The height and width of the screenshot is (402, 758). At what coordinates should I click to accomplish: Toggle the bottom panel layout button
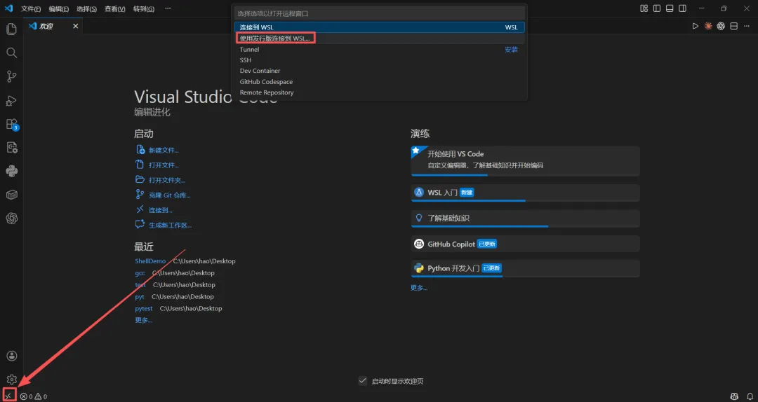click(x=670, y=8)
